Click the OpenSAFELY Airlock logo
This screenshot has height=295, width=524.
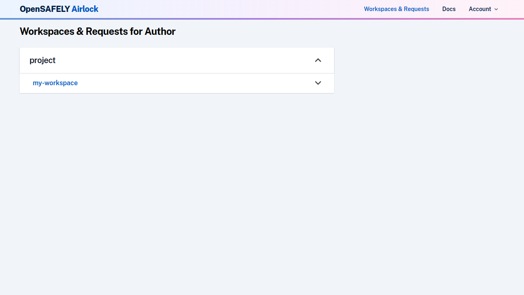[x=59, y=9]
